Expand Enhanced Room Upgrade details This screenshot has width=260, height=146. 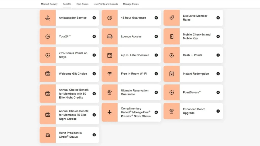[x=218, y=111]
